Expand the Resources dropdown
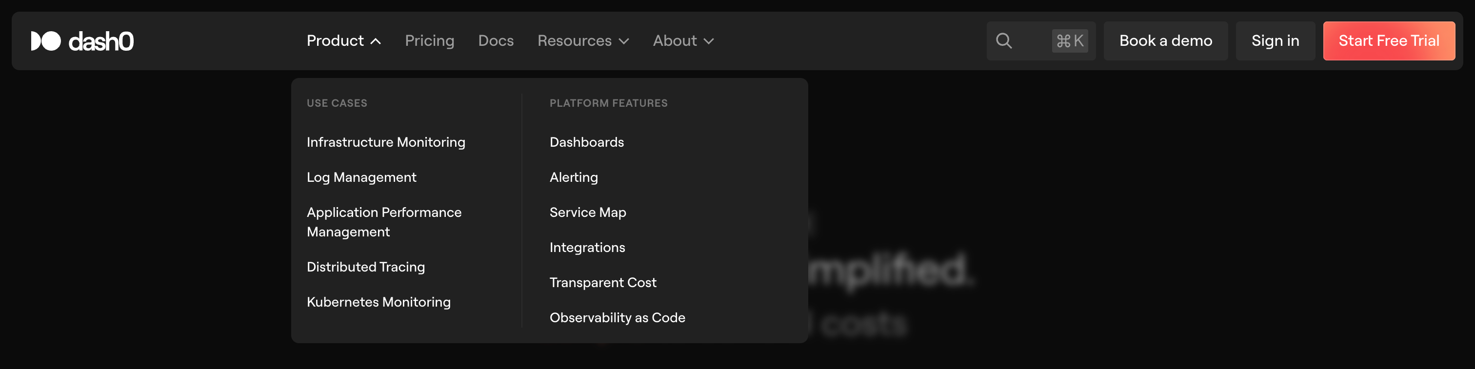This screenshot has height=369, width=1475. (583, 41)
